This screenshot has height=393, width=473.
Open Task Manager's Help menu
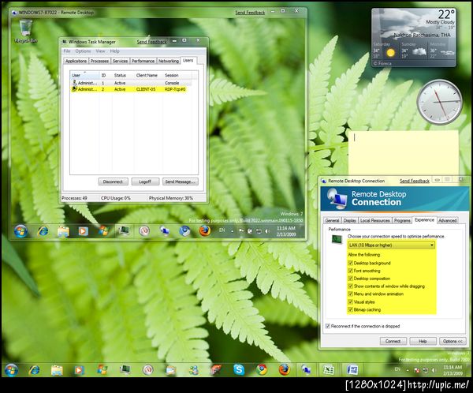pyautogui.click(x=114, y=51)
